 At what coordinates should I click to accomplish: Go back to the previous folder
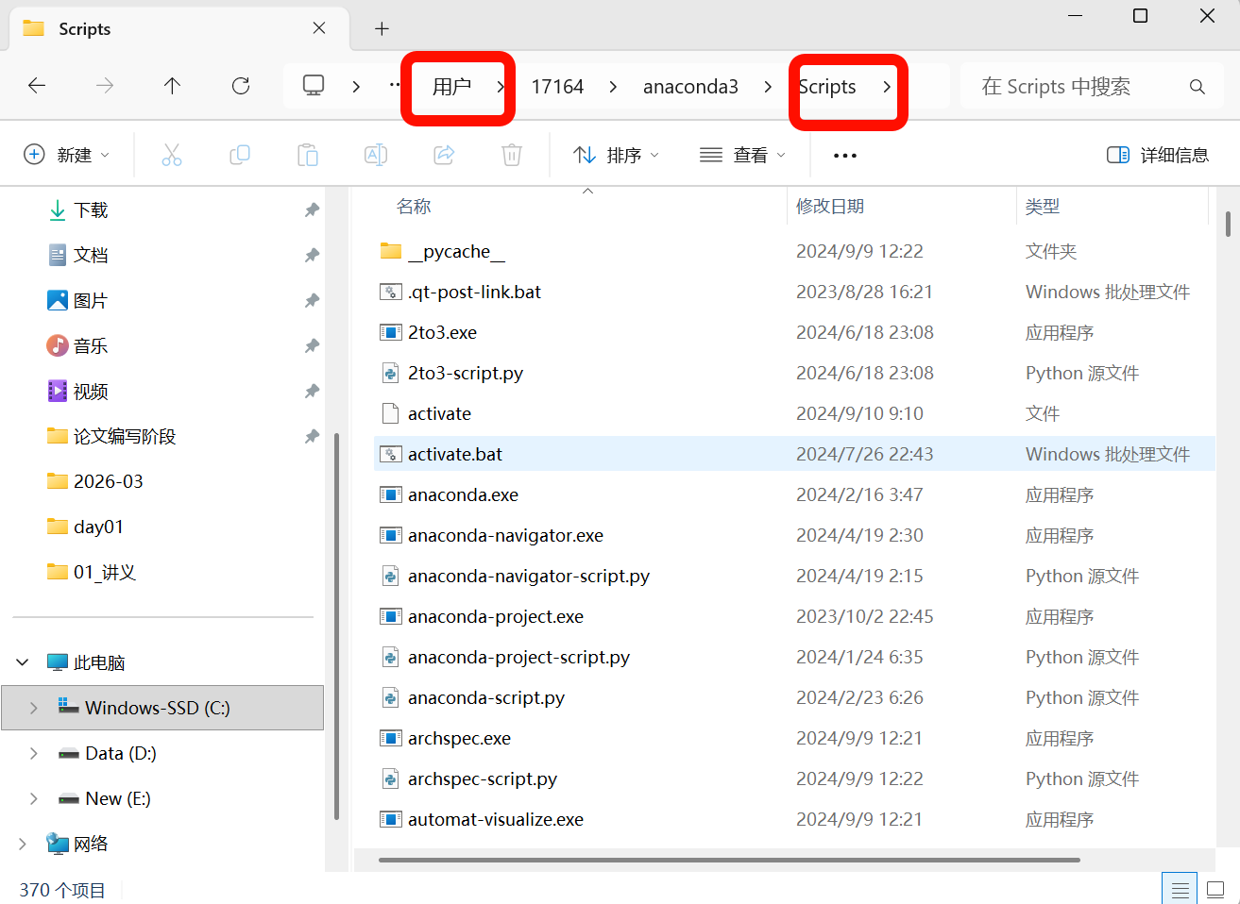pos(37,86)
